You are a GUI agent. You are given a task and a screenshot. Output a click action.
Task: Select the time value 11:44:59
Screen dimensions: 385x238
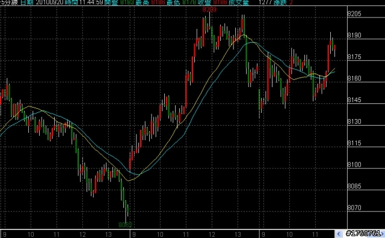[x=91, y=2]
